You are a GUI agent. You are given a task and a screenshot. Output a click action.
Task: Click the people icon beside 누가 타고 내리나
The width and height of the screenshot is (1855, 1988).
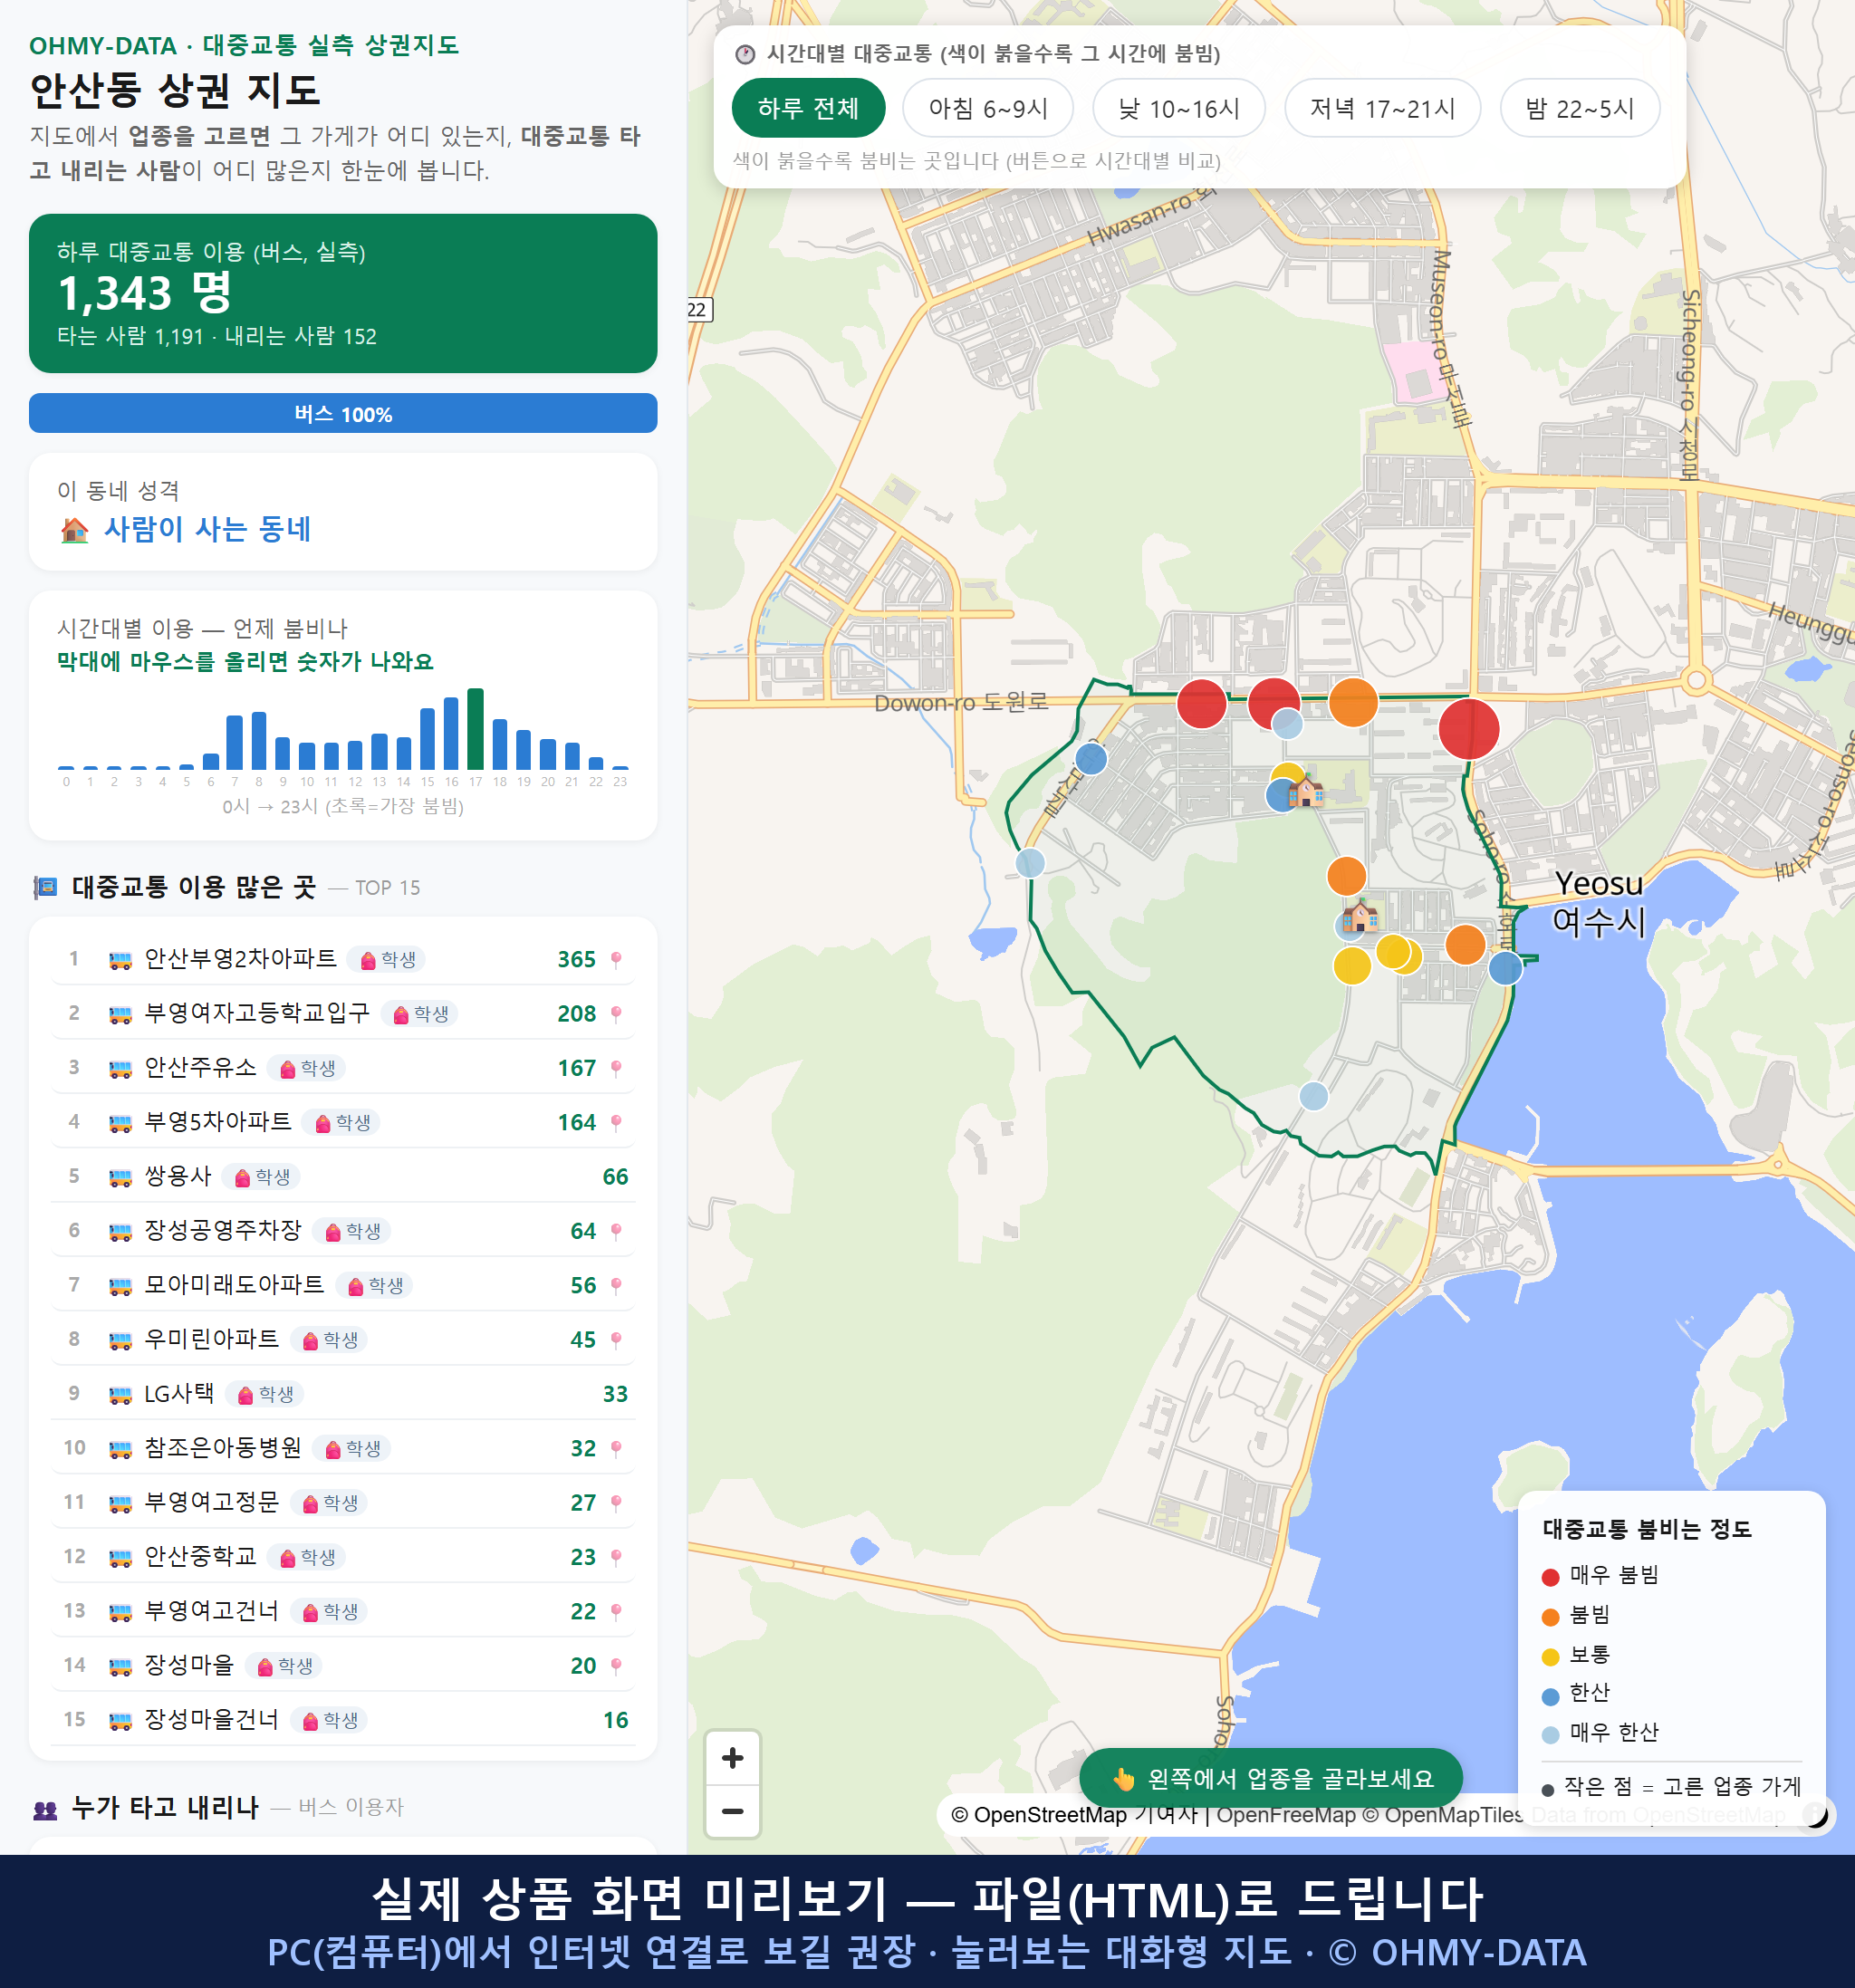[x=45, y=1808]
